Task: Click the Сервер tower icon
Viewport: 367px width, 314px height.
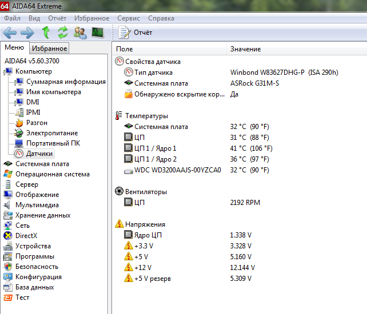Action: pos(8,184)
